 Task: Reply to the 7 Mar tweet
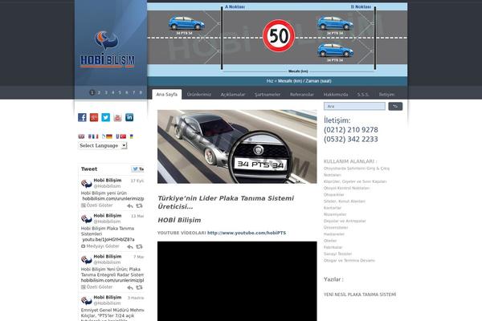tap(130, 287)
